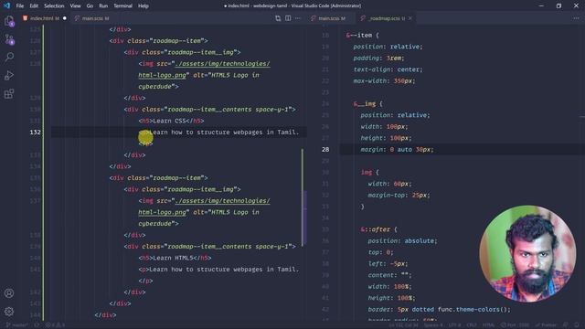The height and width of the screenshot is (329, 585).
Task: Open the Search view in activity bar
Action: (x=9, y=57)
